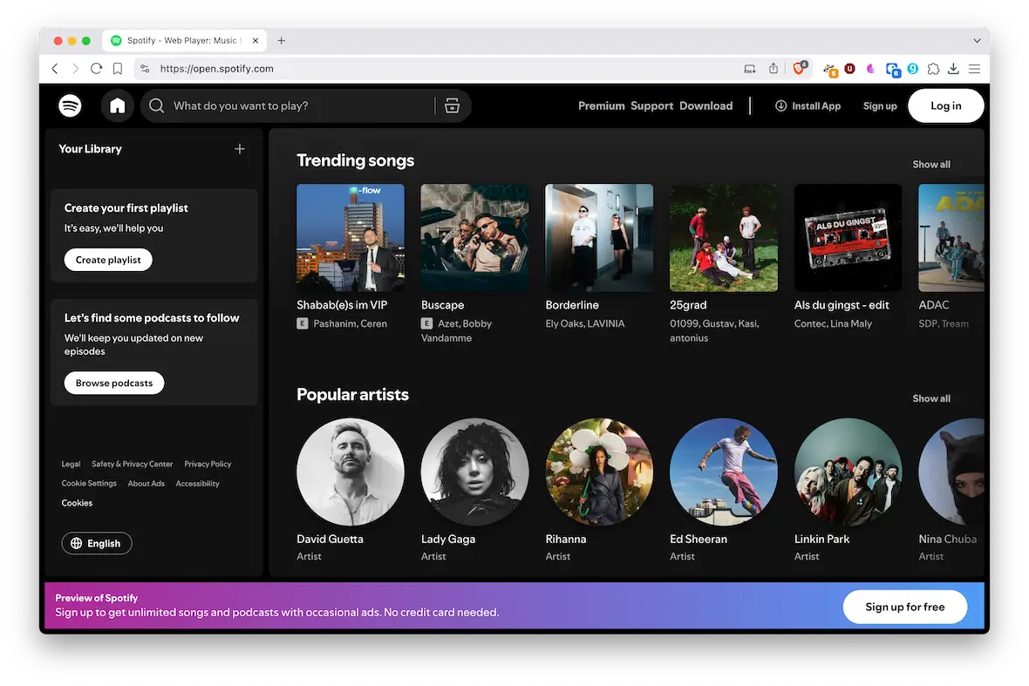The image size is (1029, 686).
Task: Open the Accessibility link
Action: tap(198, 484)
